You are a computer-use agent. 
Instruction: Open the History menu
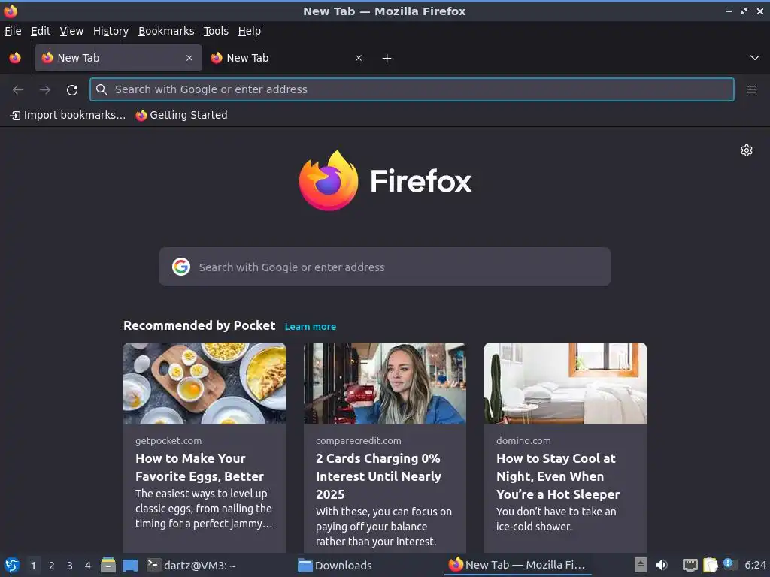(x=111, y=31)
